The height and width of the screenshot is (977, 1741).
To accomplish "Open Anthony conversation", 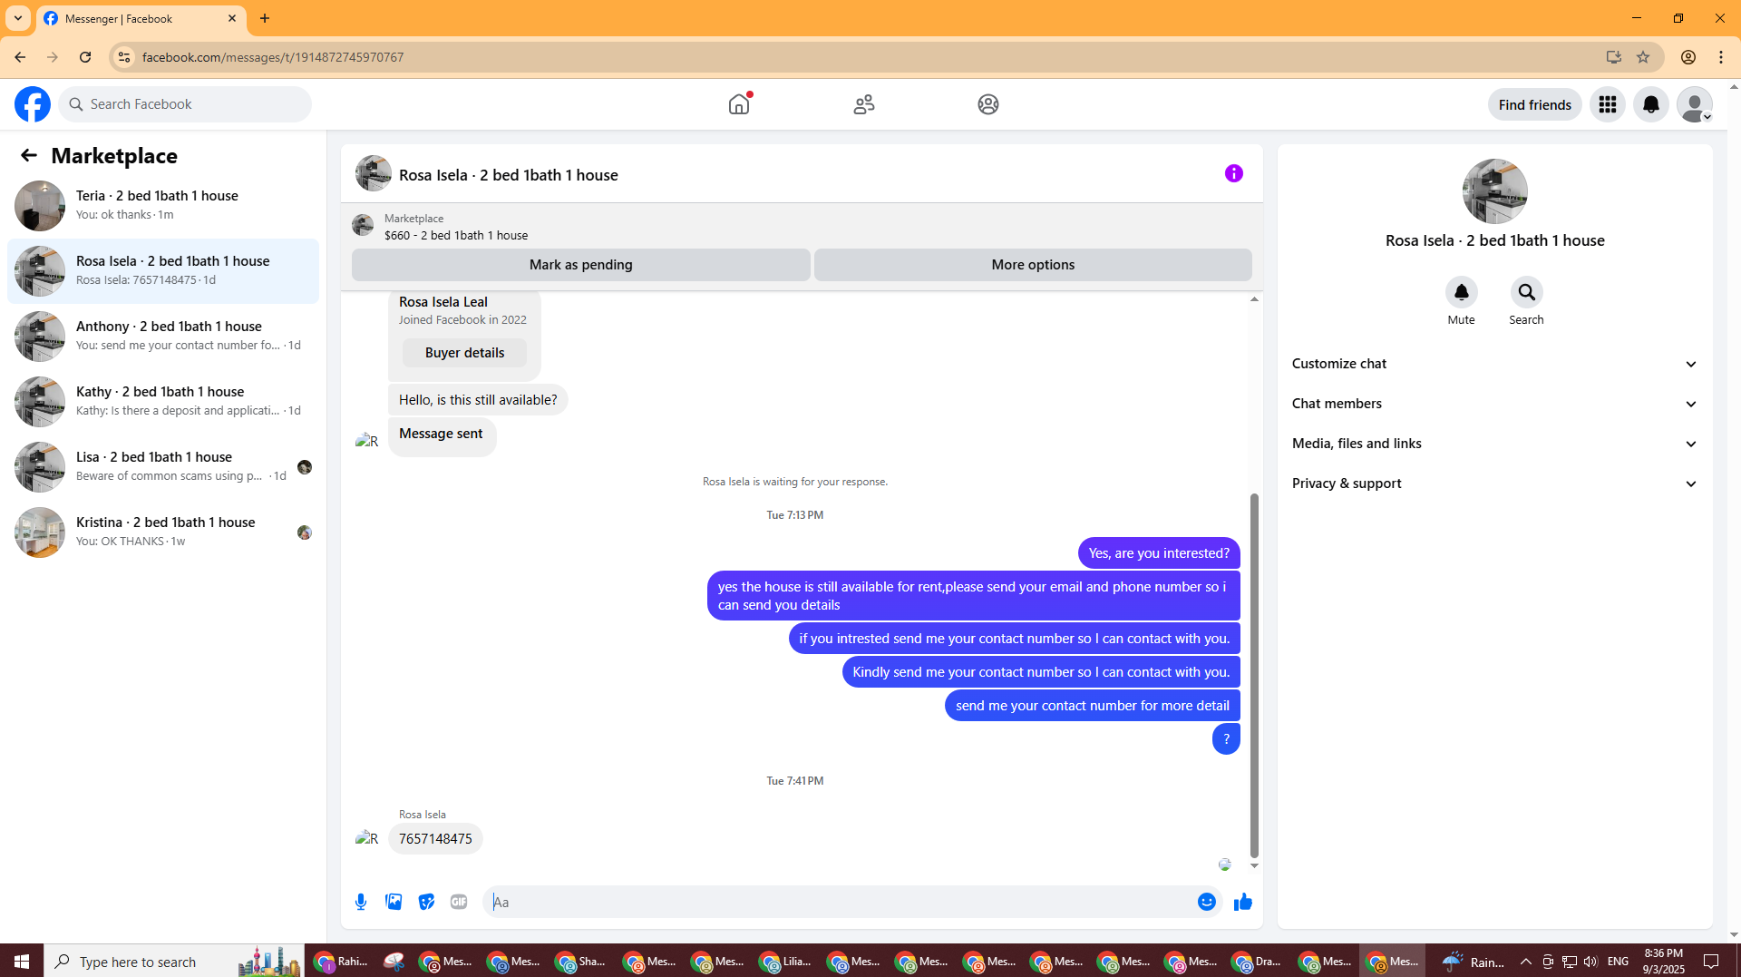I will pyautogui.click(x=163, y=337).
